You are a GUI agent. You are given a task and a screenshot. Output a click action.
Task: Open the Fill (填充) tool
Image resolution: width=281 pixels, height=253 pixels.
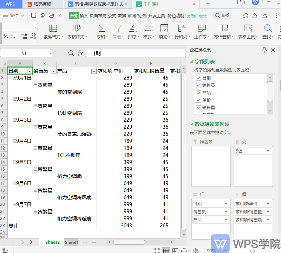[164, 32]
